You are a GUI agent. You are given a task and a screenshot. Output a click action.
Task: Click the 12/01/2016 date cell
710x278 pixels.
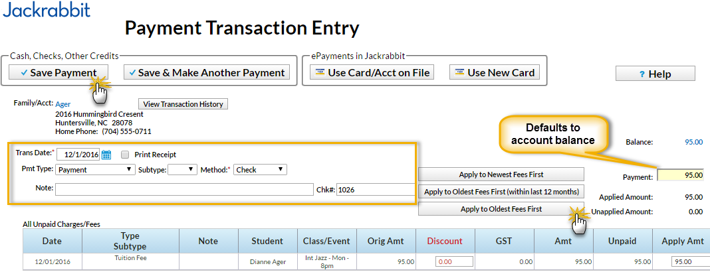point(52,261)
